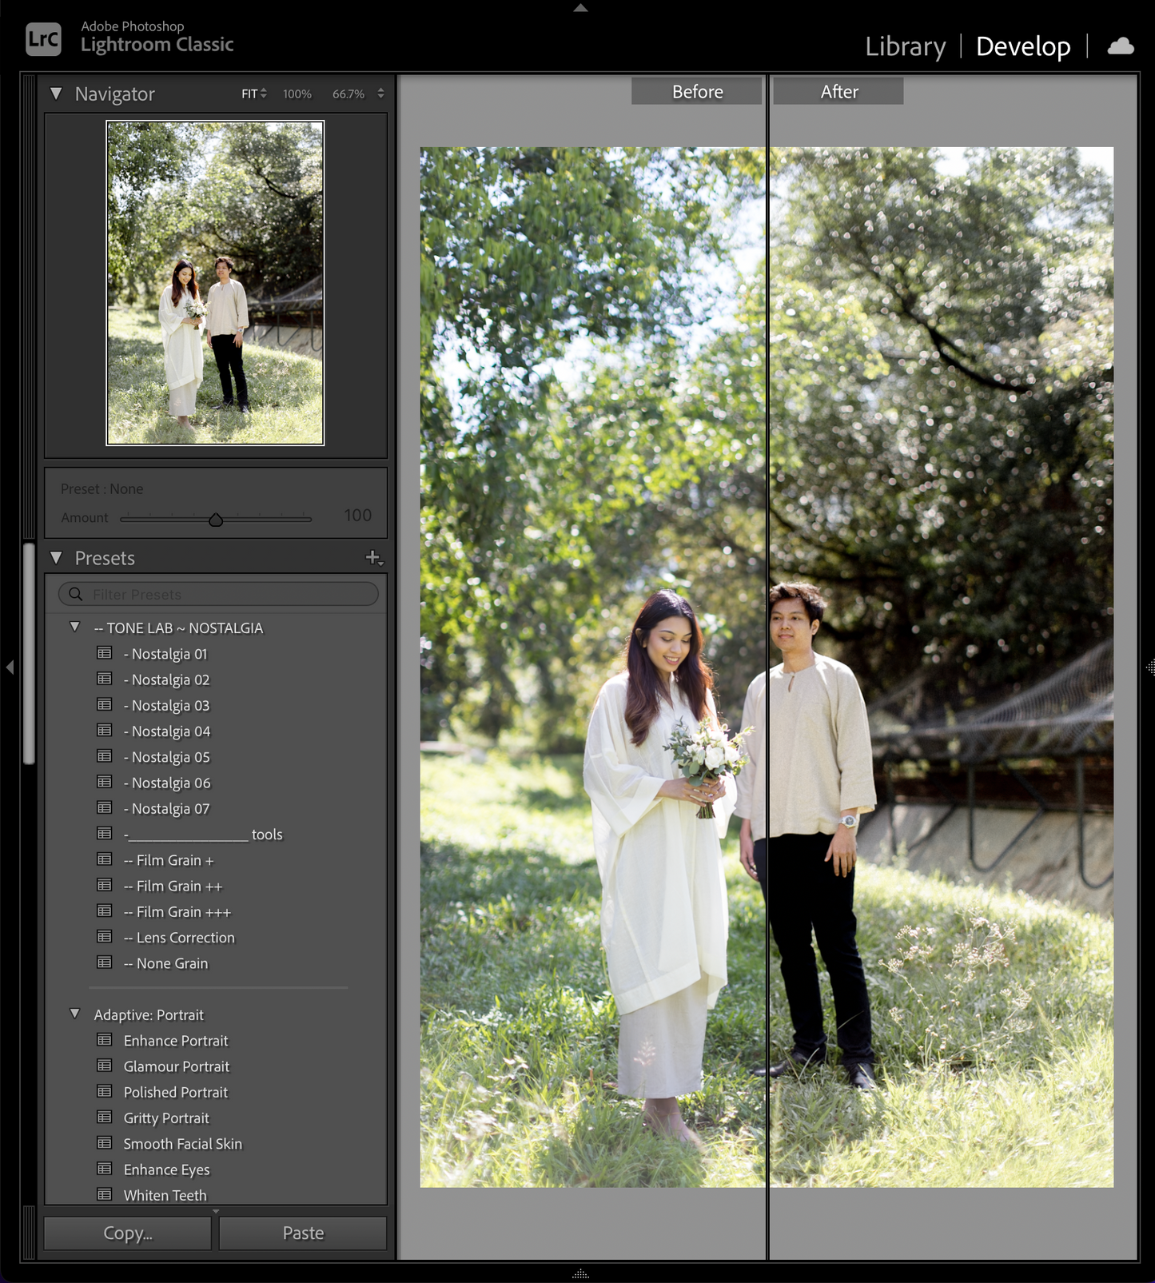
Task: Apply the Film Grain ++ preset
Action: (x=173, y=886)
